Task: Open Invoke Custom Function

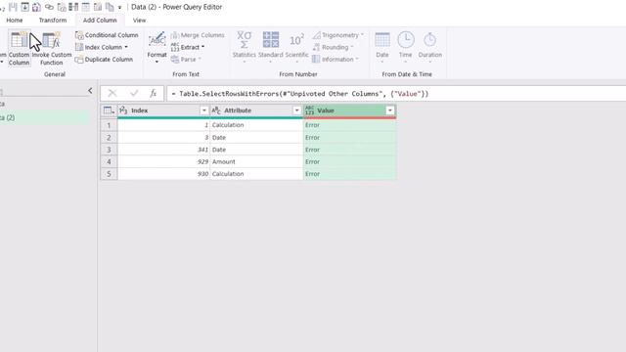Action: click(52, 48)
